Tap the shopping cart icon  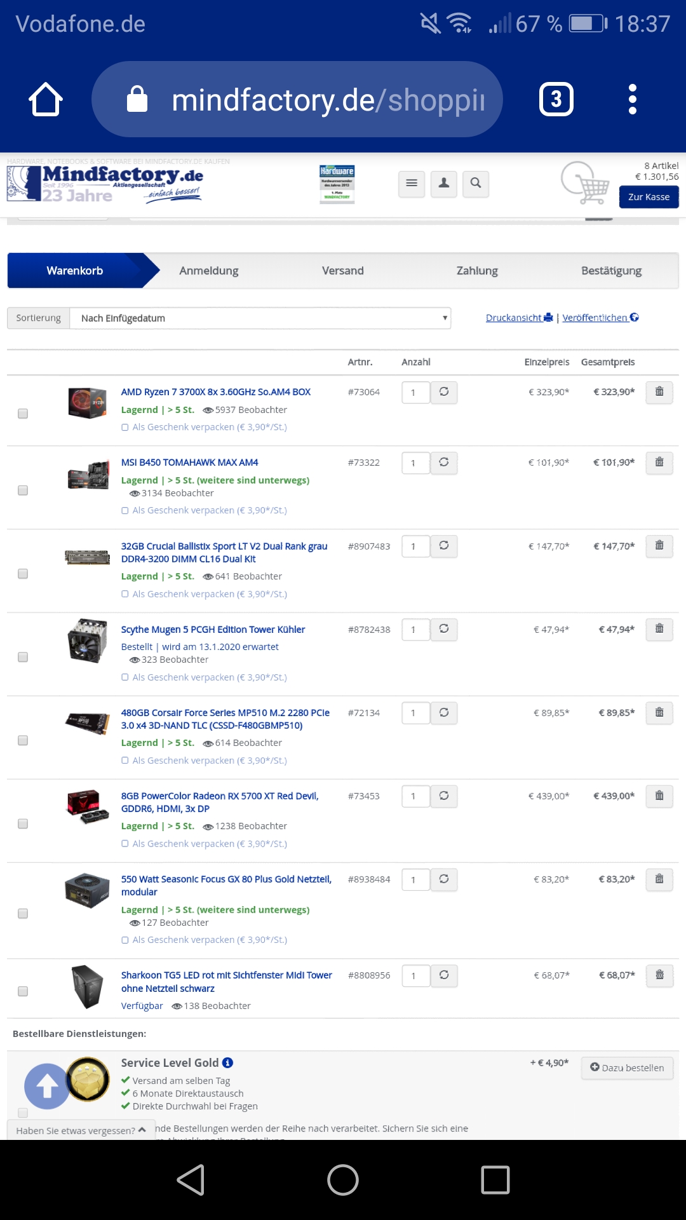coord(586,184)
